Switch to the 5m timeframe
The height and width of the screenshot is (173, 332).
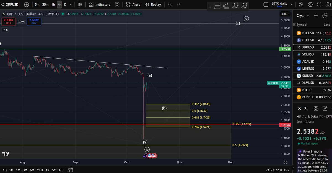click(37, 4)
